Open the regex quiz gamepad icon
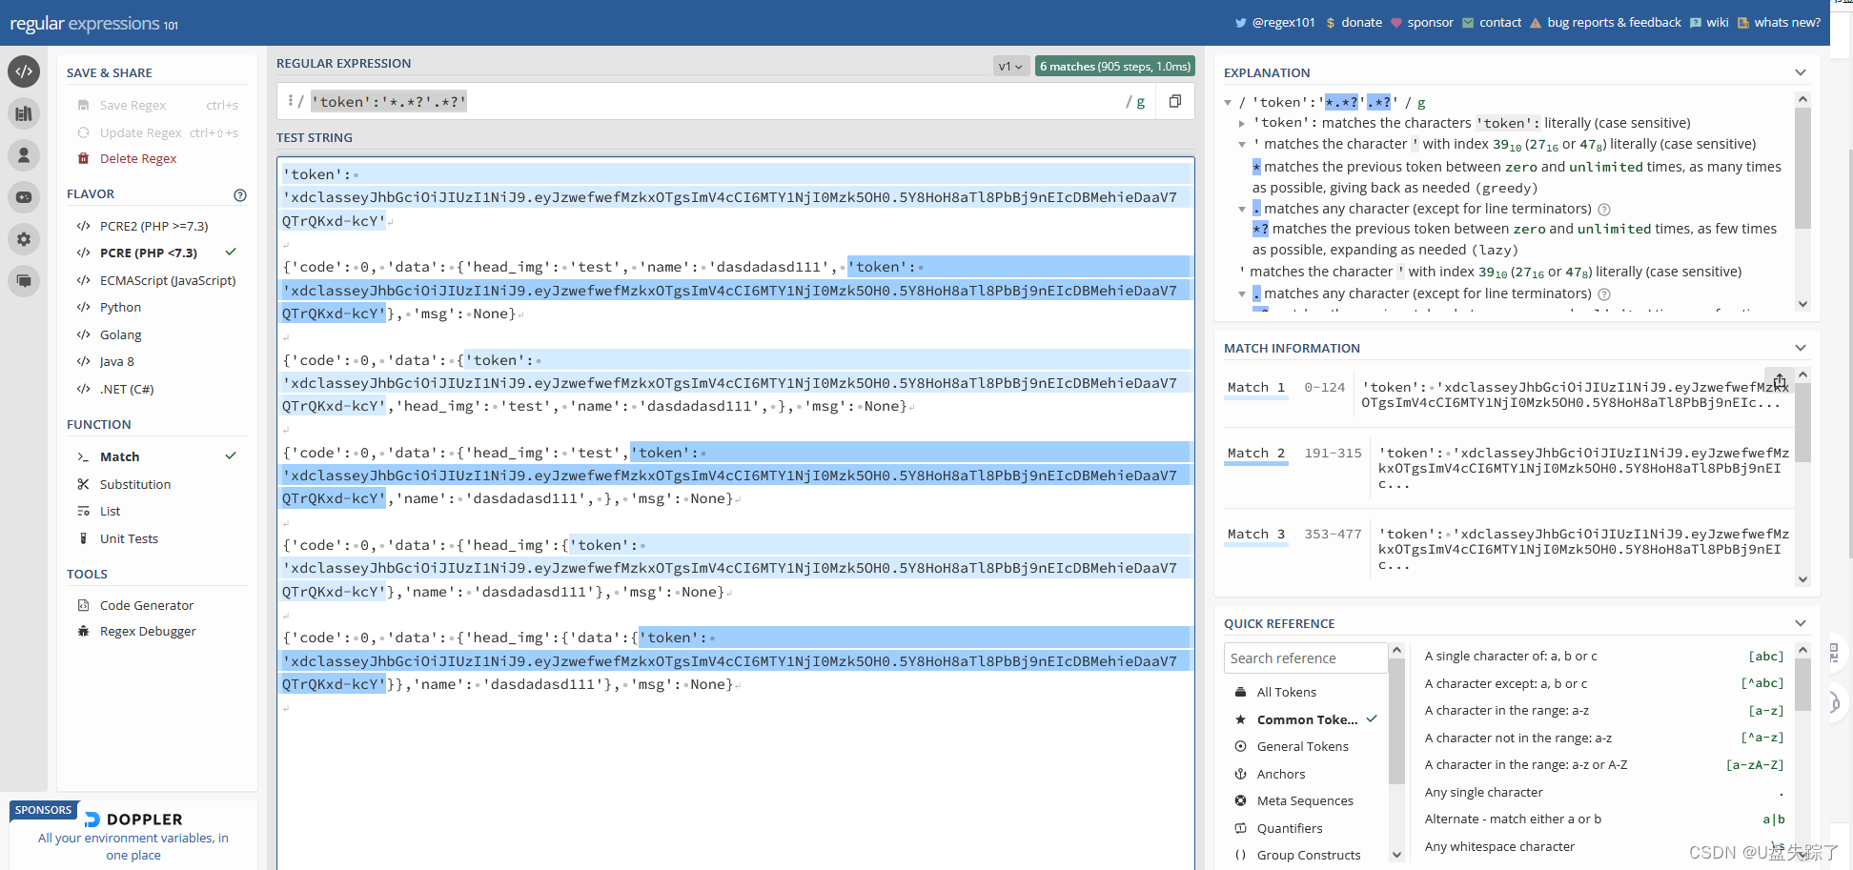The width and height of the screenshot is (1853, 870). (24, 197)
